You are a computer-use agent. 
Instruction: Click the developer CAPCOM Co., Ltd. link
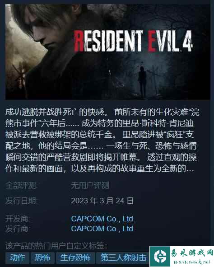[103, 219]
